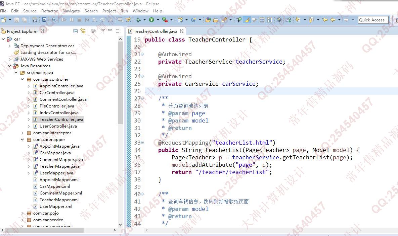Click the Open Task folder icon
The width and height of the screenshot is (398, 236).
pyautogui.click(x=216, y=20)
